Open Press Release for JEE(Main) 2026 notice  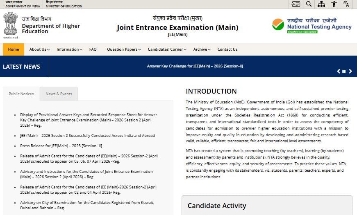(x=61, y=146)
